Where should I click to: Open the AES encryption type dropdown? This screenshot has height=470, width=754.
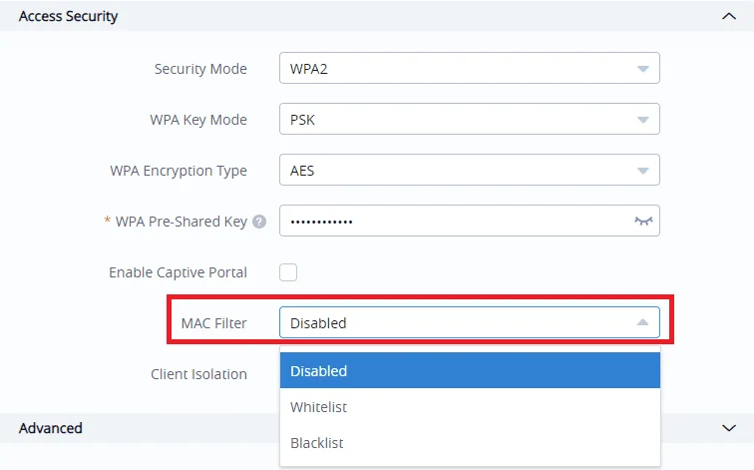point(470,170)
